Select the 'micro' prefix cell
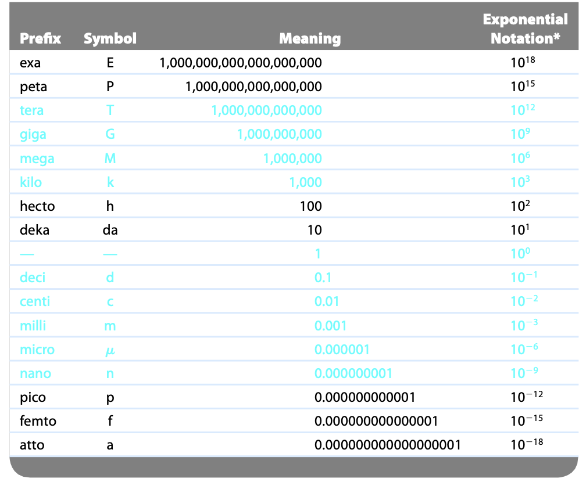Image resolution: width=586 pixels, height=482 pixels. point(37,350)
